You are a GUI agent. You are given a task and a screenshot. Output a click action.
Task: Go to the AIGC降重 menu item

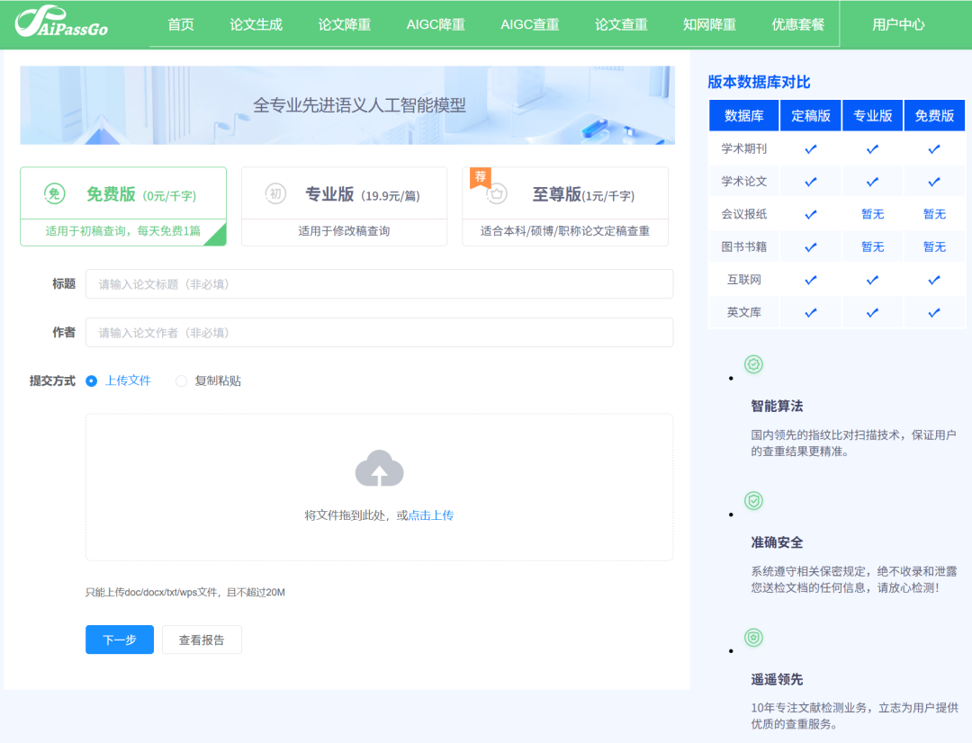click(x=436, y=24)
